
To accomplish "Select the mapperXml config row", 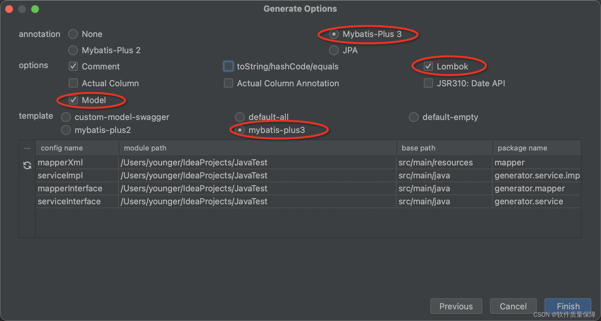I will coord(308,162).
